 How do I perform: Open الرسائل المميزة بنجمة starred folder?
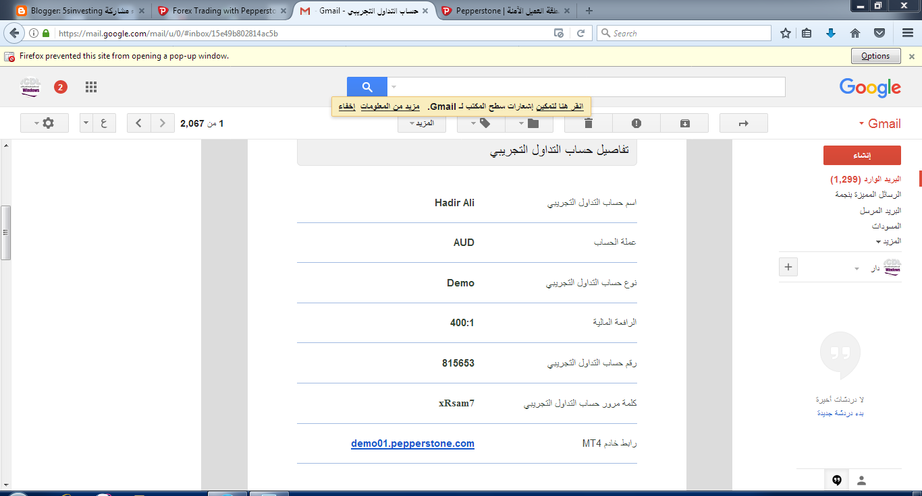click(868, 195)
